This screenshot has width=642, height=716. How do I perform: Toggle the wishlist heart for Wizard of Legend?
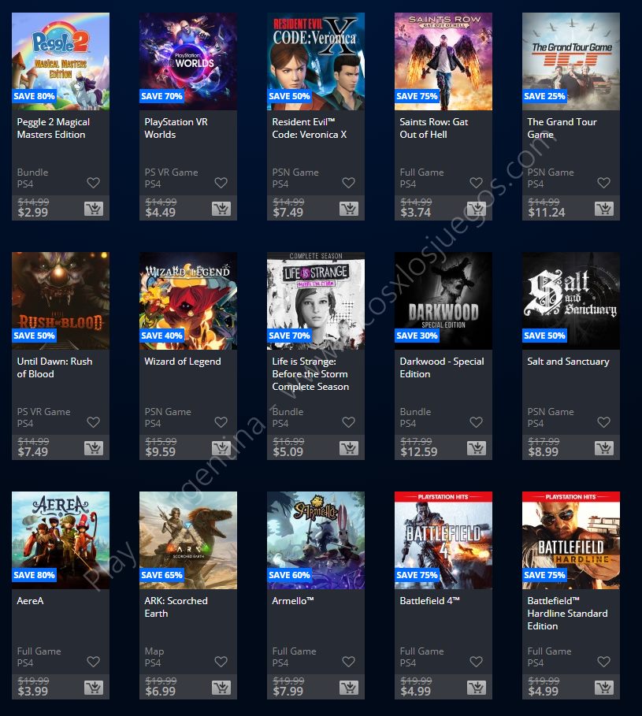tap(221, 422)
